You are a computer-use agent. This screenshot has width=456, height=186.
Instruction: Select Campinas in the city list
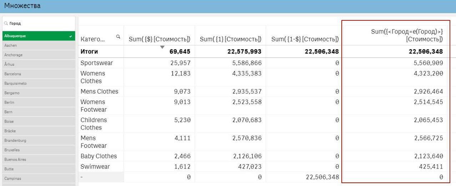click(x=39, y=179)
